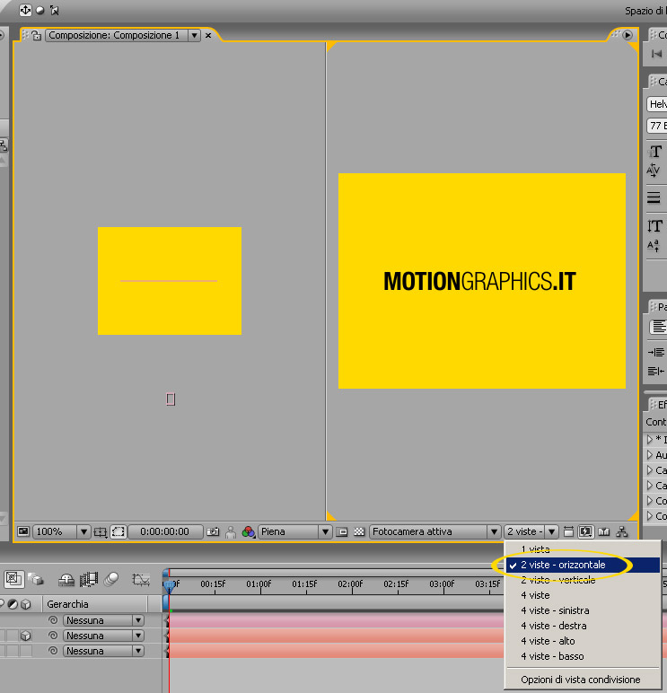Take a snapshot with the camera icon

click(213, 531)
